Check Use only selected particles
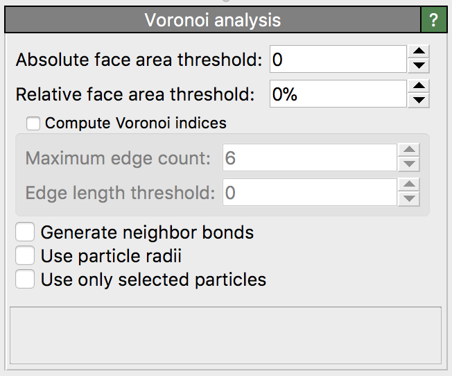The height and width of the screenshot is (376, 452). 26,280
